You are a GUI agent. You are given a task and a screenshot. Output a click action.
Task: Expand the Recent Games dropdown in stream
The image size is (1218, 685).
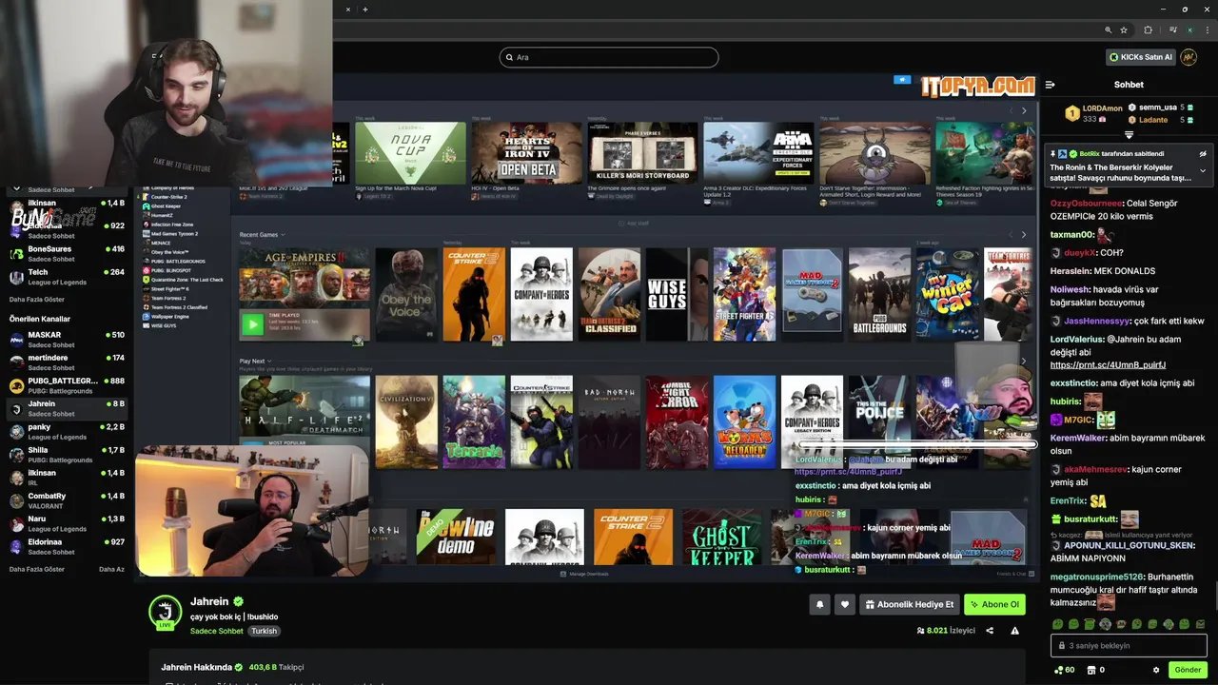(x=263, y=235)
